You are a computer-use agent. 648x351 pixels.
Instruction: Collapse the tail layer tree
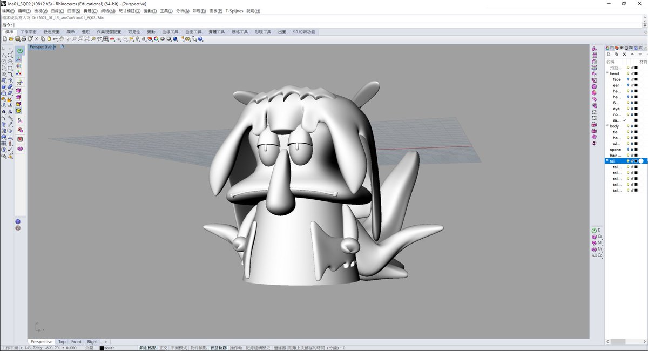[607, 160]
